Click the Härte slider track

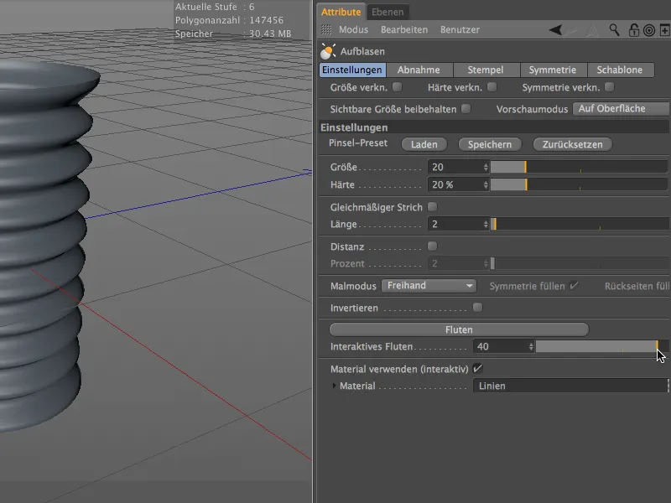(x=579, y=184)
